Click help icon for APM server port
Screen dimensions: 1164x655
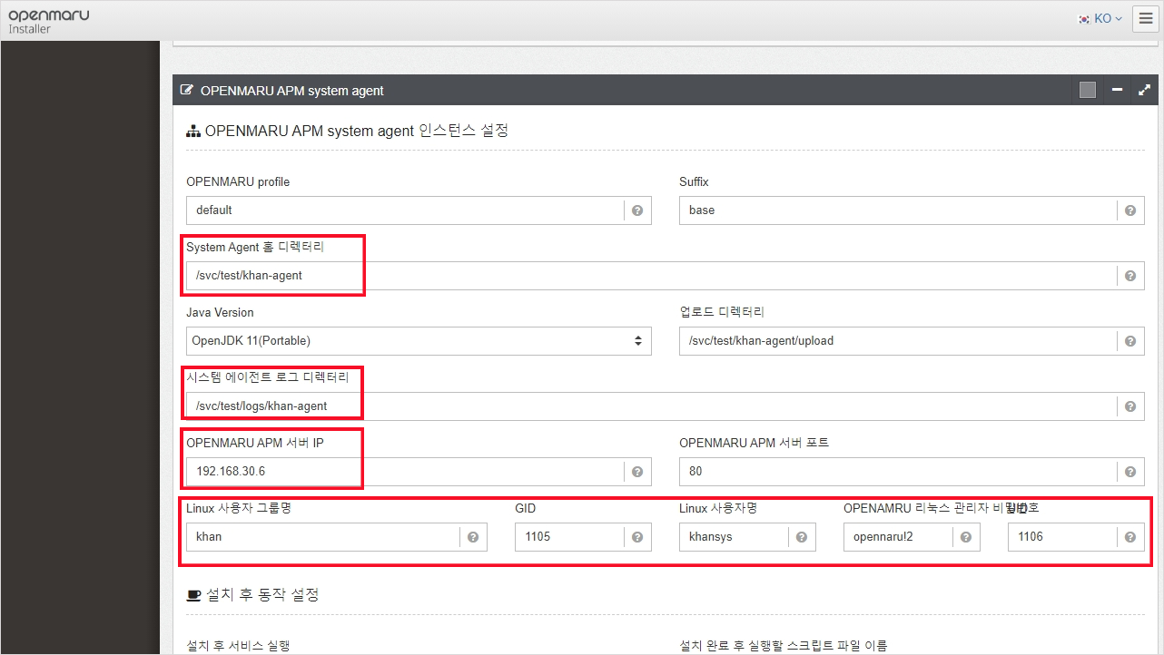tap(1130, 472)
